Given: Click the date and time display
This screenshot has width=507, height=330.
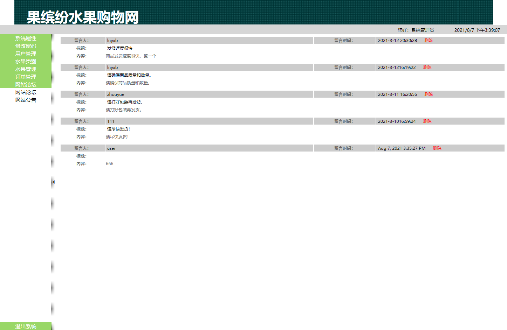Looking at the screenshot, I should (x=477, y=30).
